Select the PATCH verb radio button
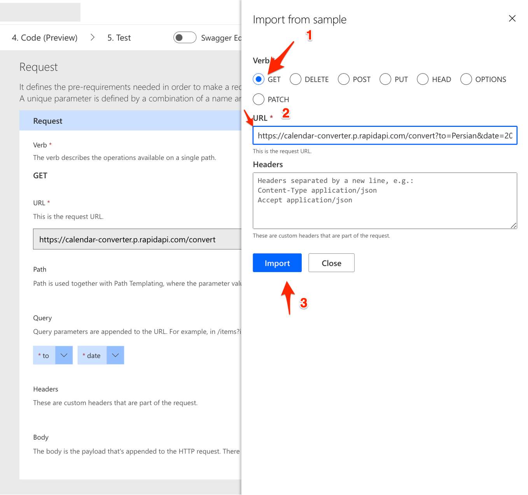Screen dimensions: 528x495 pyautogui.click(x=258, y=99)
